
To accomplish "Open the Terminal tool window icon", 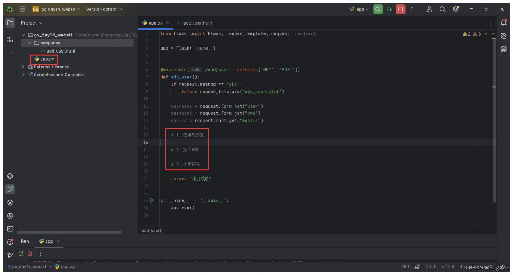I will [x=10, y=229].
